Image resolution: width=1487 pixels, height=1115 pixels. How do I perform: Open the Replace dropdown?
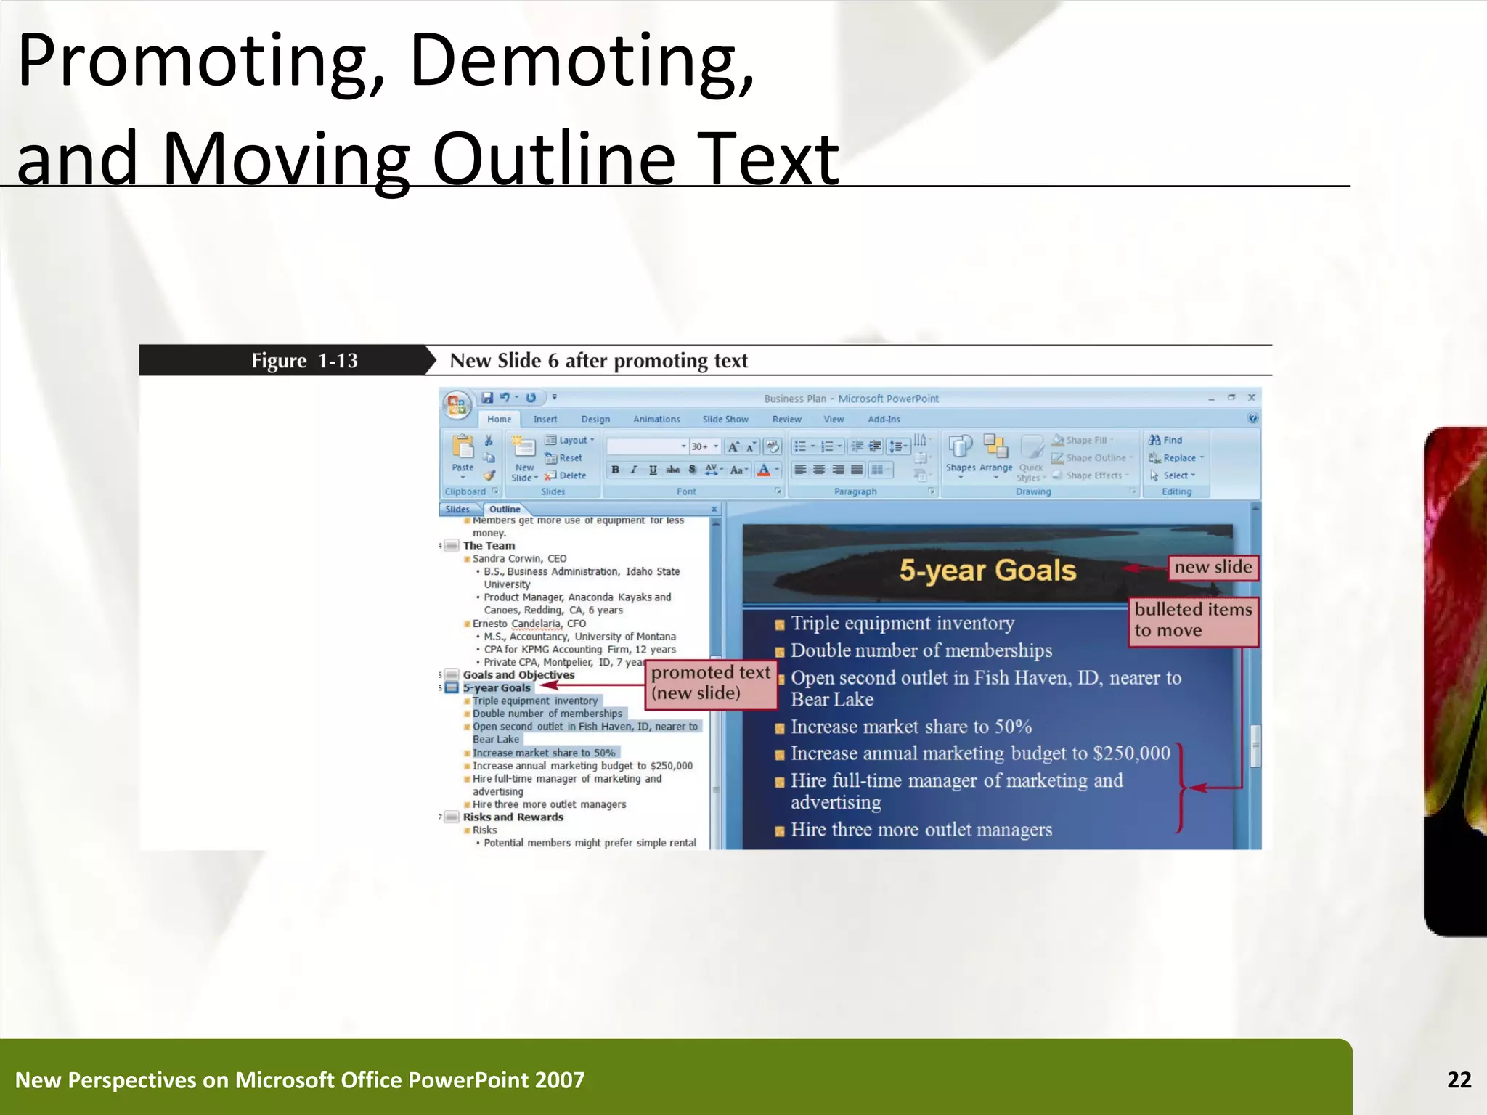coord(1176,457)
